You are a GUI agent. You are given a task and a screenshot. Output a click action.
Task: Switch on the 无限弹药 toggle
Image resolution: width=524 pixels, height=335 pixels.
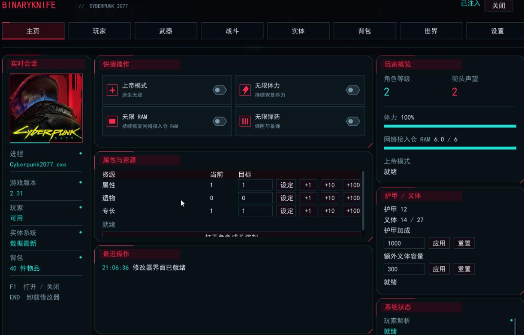pos(353,121)
